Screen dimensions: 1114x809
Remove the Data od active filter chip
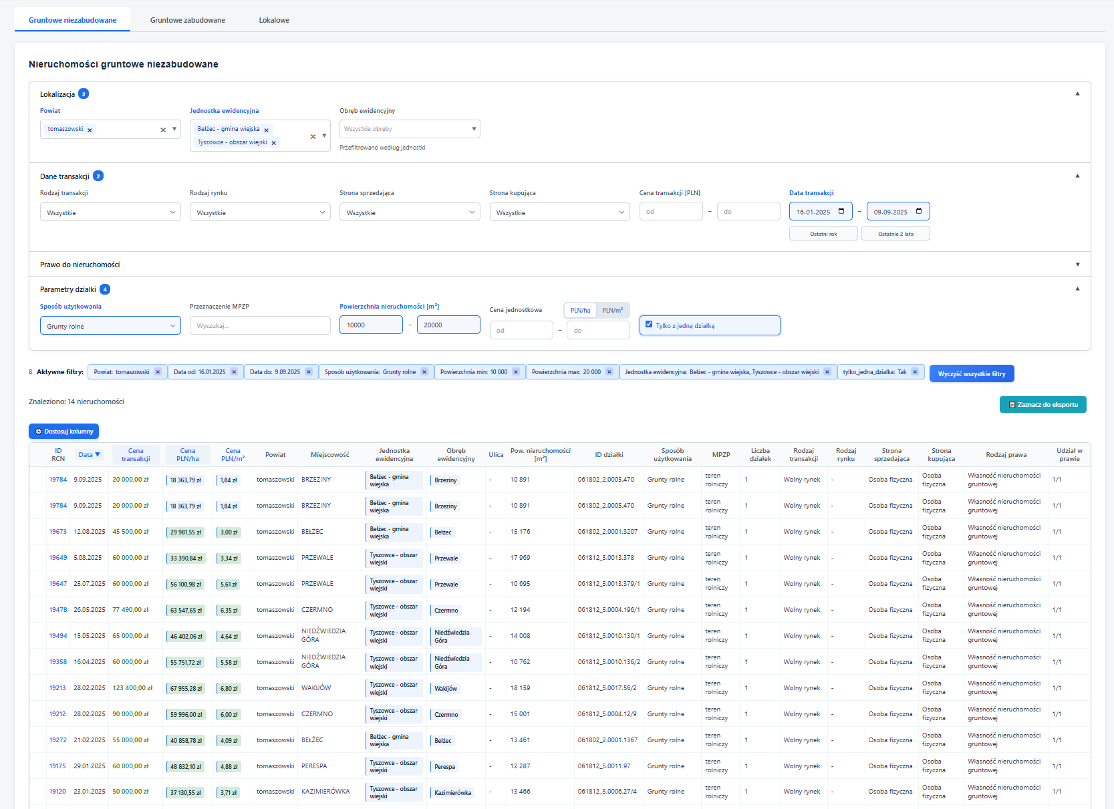tap(234, 372)
